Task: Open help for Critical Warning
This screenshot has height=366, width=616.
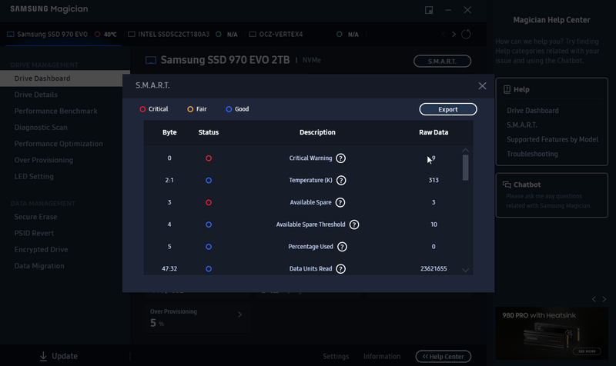Action: tap(340, 158)
